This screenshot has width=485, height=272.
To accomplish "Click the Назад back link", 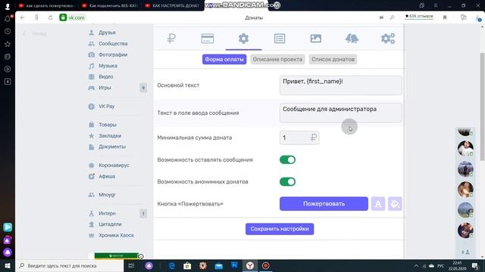I will [x=35, y=33].
